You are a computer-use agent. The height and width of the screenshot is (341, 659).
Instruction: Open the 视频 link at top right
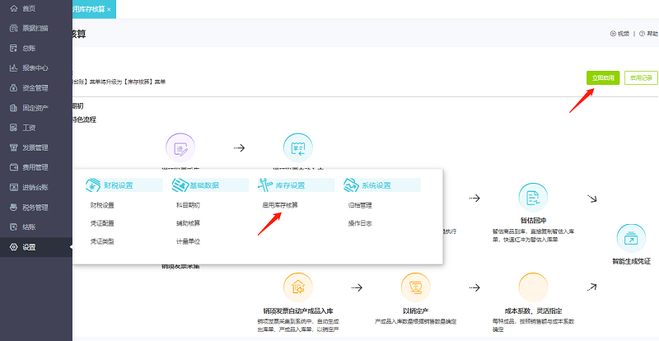(620, 34)
